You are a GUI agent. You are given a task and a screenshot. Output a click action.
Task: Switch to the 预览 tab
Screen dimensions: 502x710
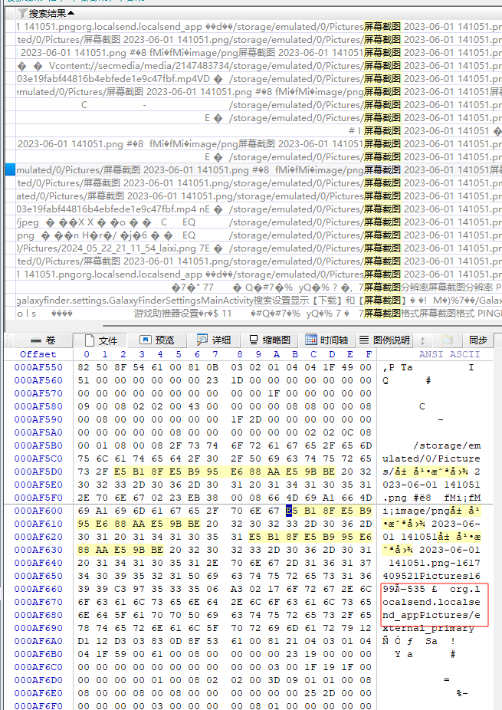click(157, 340)
